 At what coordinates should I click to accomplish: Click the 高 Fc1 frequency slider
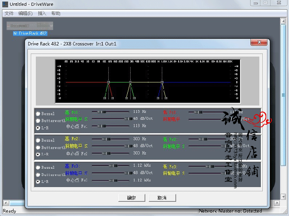102,112
